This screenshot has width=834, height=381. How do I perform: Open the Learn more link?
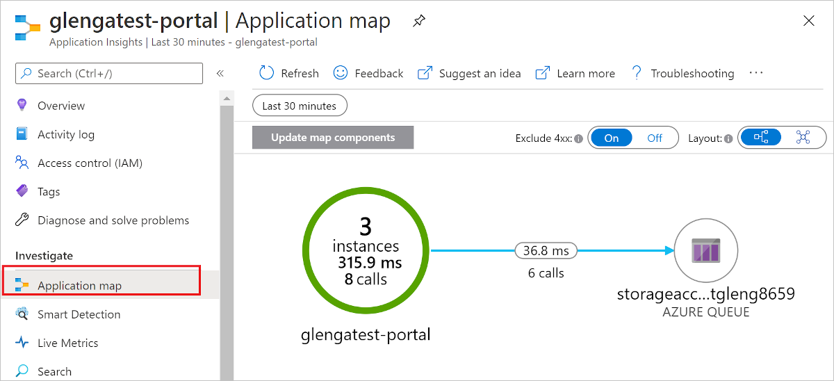pos(575,73)
